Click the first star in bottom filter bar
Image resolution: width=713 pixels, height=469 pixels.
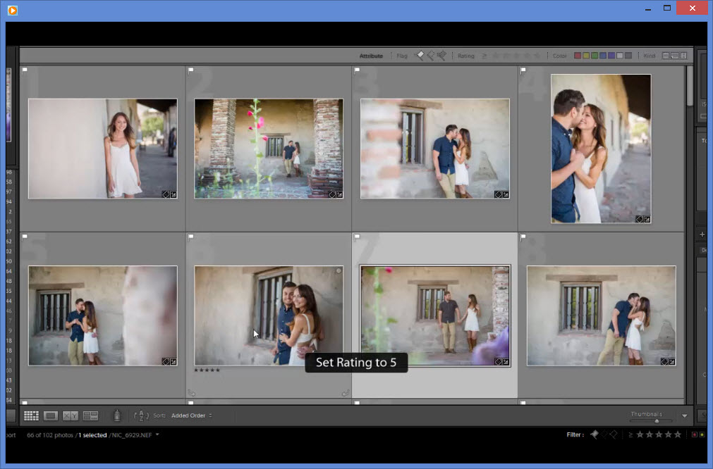(640, 434)
